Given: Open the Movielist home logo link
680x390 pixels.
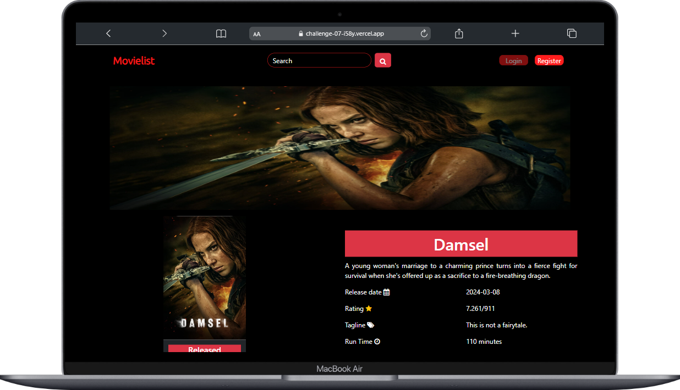Looking at the screenshot, I should coord(134,61).
